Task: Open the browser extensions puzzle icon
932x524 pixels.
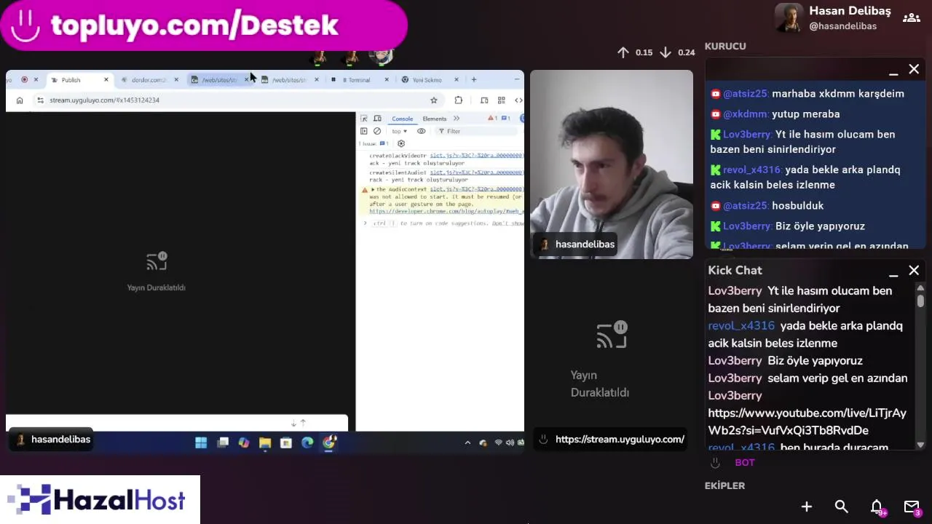Action: (x=458, y=100)
